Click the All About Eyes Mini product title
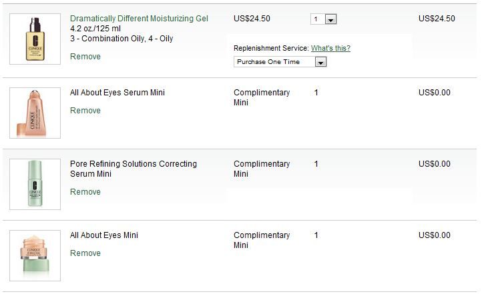The image size is (488, 294). (104, 235)
